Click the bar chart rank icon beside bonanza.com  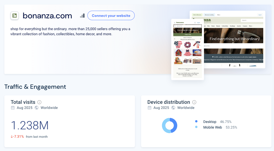(82, 16)
